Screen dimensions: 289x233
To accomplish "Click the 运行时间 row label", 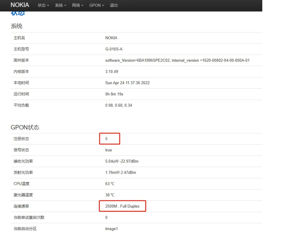I will (21, 94).
